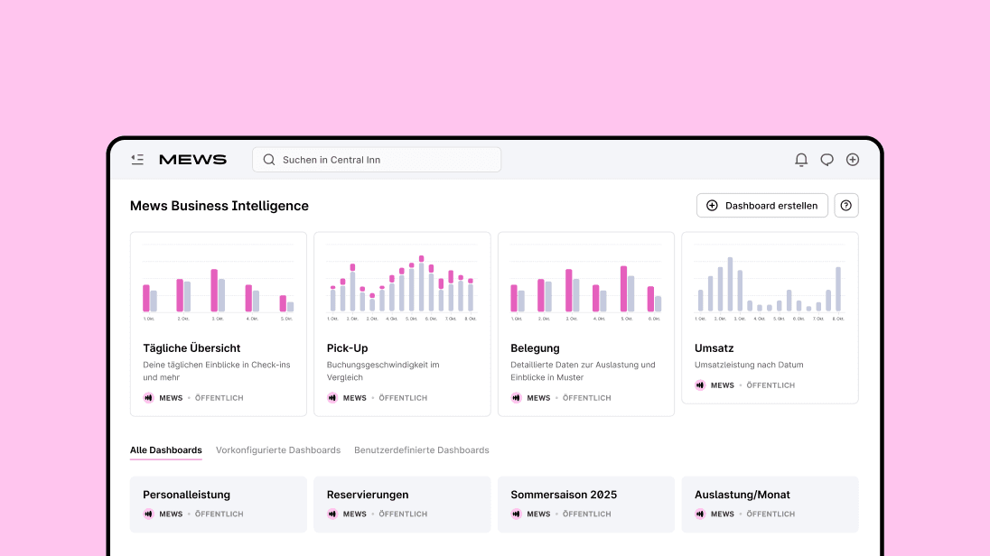Open the Personalleistung dashboard
Viewport: 990px width, 556px height.
[218, 504]
